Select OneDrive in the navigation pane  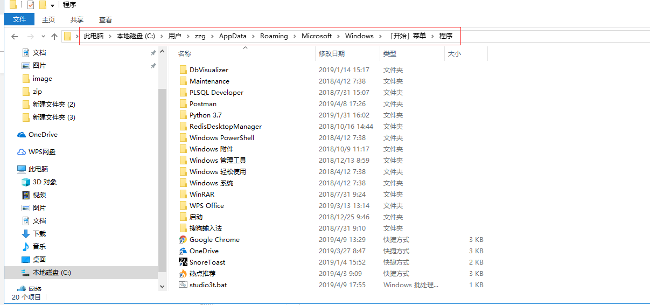43,135
